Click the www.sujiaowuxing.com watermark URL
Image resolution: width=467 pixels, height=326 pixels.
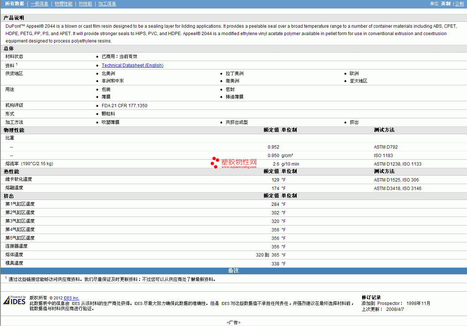[239, 167]
